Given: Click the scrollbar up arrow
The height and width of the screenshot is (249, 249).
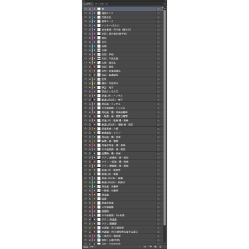Looking at the screenshot, I should tap(165, 9).
